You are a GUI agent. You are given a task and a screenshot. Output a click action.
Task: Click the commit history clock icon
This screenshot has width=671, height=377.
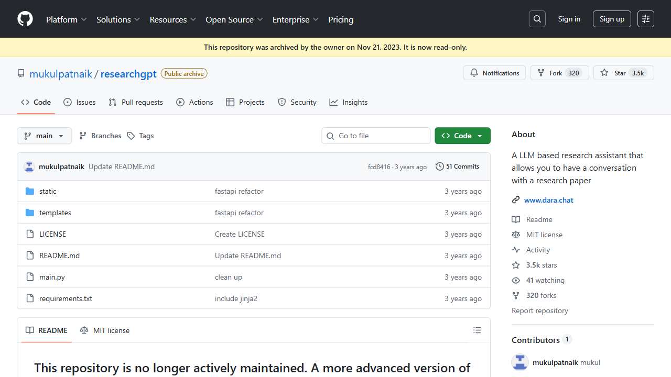tap(439, 167)
